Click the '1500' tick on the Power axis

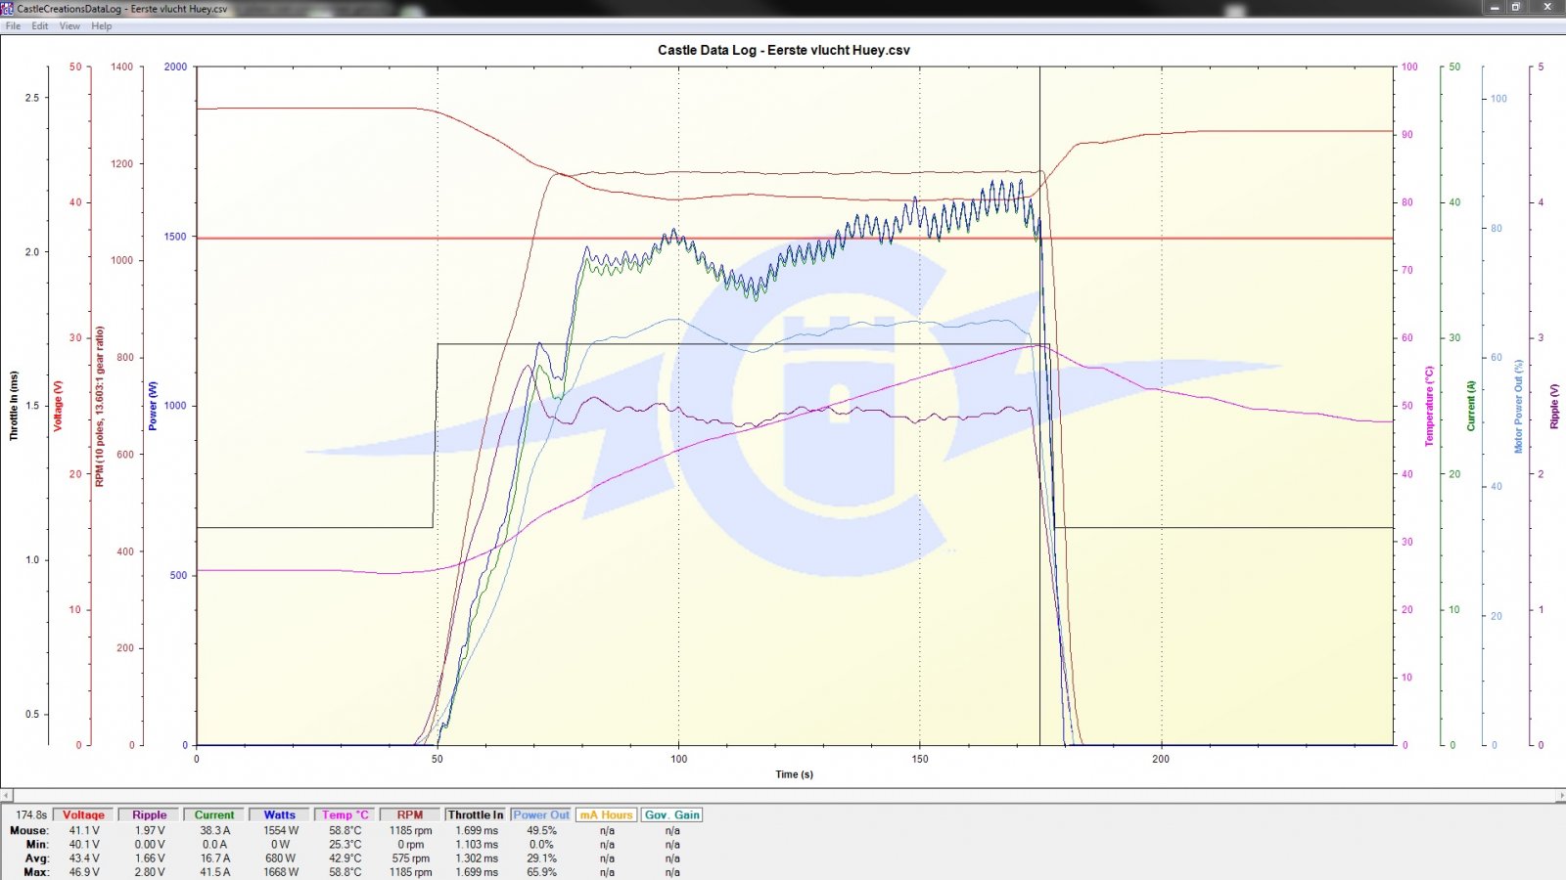pyautogui.click(x=175, y=237)
